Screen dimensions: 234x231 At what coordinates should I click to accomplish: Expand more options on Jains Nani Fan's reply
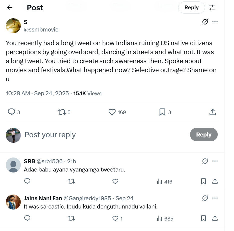click(x=215, y=198)
